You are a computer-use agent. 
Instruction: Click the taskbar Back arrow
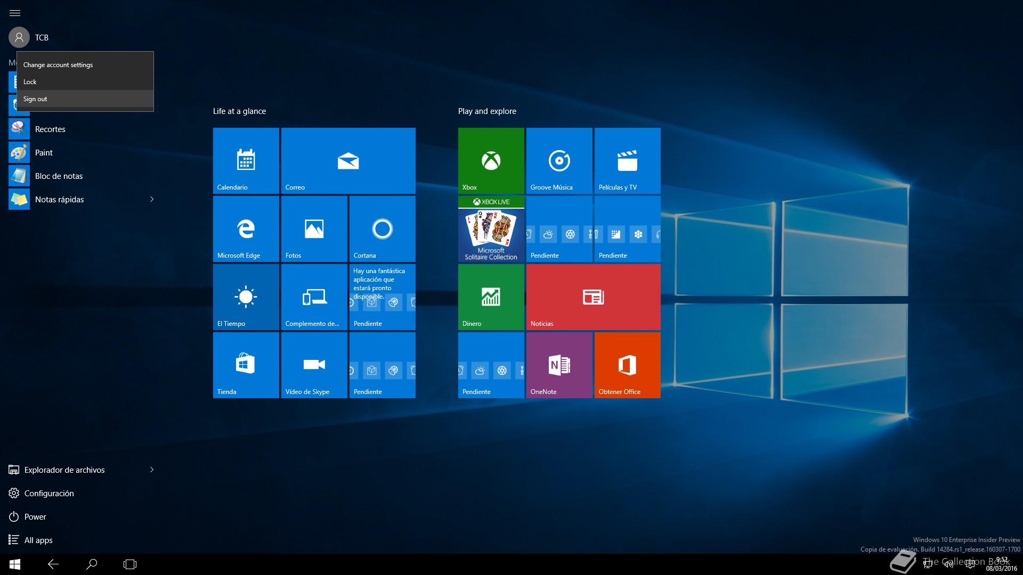pyautogui.click(x=53, y=564)
